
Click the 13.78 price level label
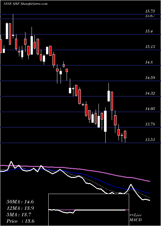click(x=150, y=124)
